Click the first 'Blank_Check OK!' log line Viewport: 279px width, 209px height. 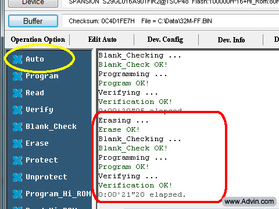point(133,64)
